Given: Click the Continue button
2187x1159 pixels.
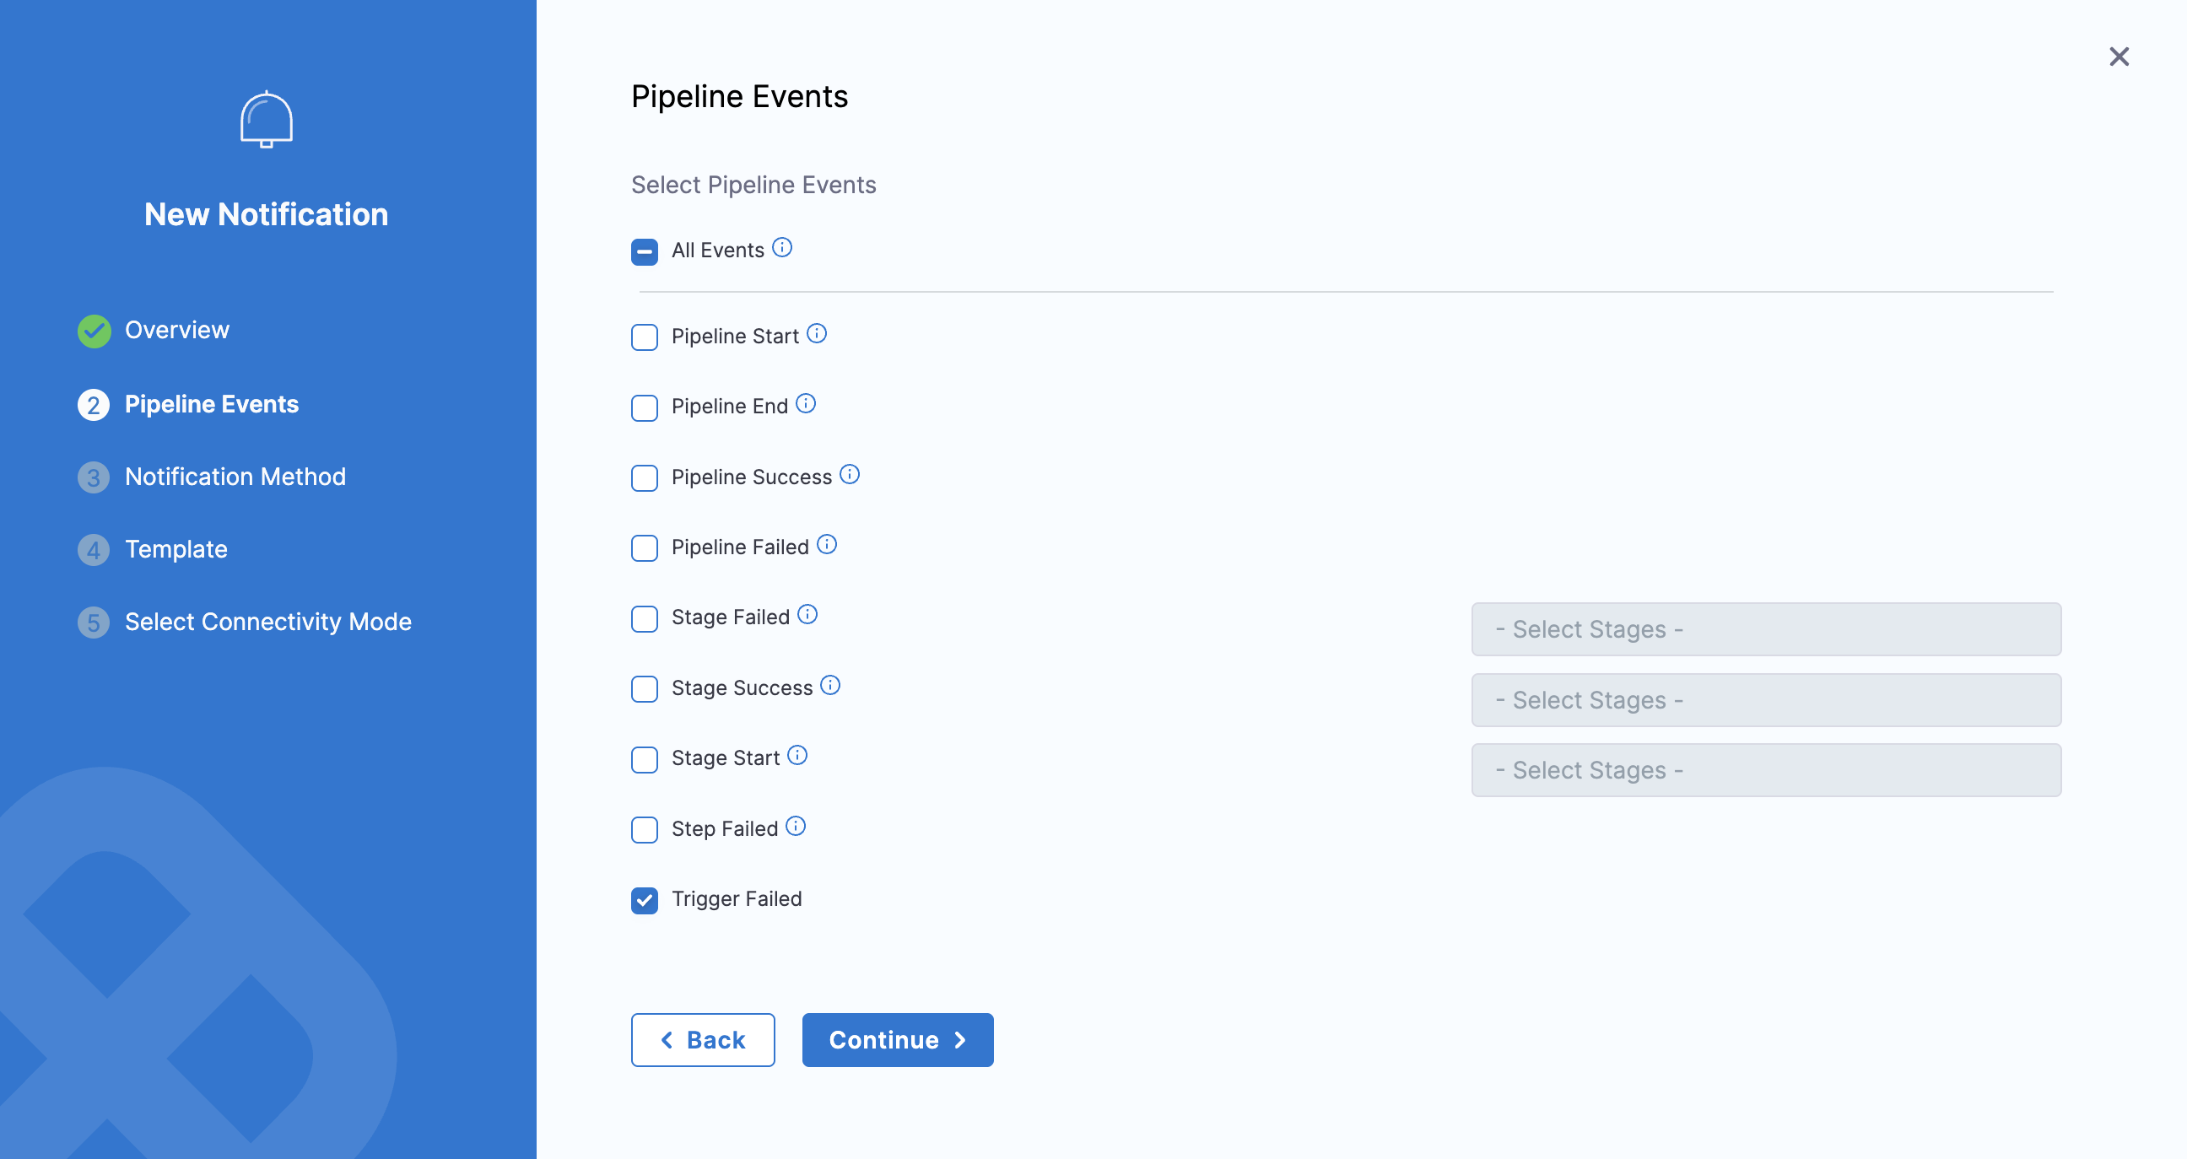Looking at the screenshot, I should pos(898,1040).
